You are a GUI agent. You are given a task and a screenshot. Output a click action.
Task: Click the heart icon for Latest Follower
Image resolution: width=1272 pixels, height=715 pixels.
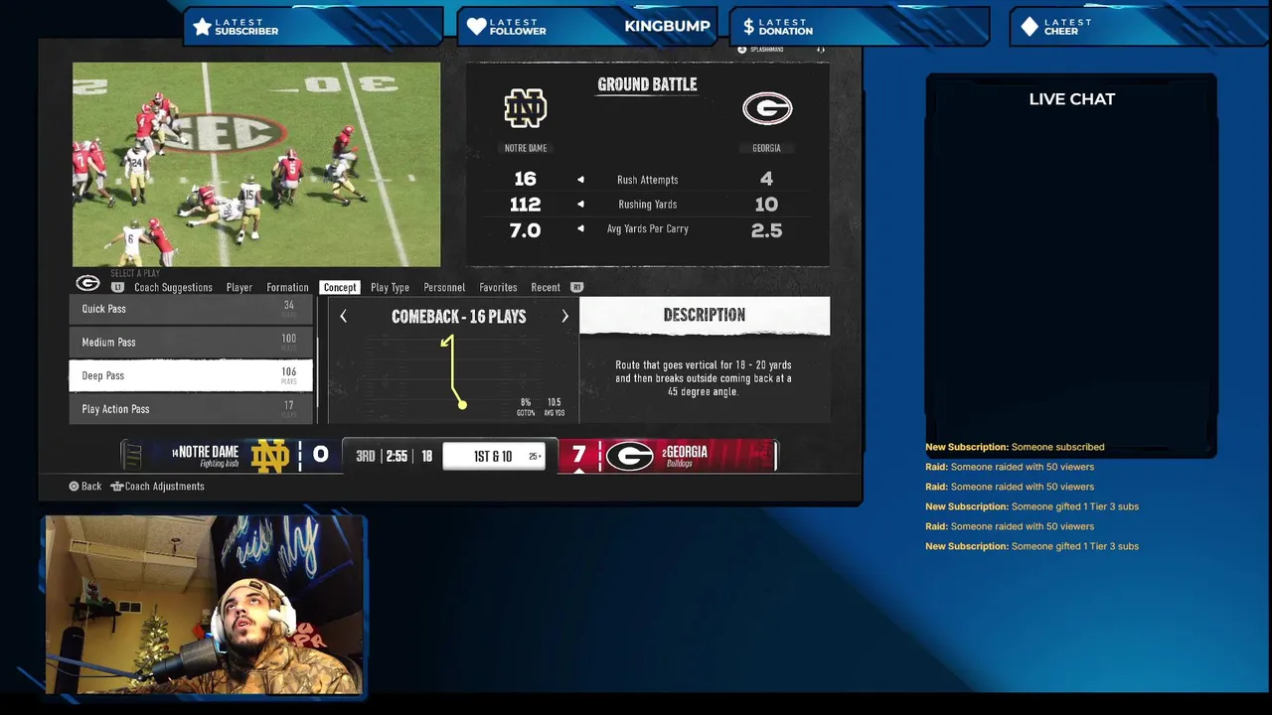point(477,27)
